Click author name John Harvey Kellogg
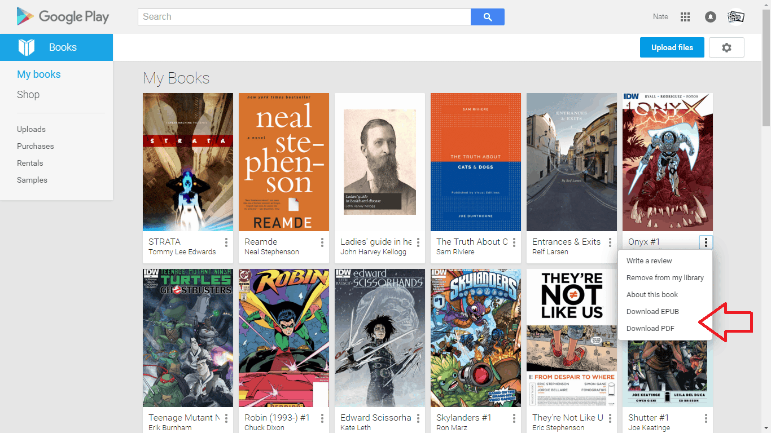Viewport: 771px width, 433px height. point(373,252)
